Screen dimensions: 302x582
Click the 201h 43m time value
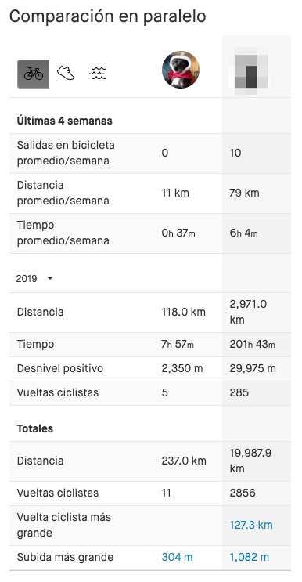point(253,344)
